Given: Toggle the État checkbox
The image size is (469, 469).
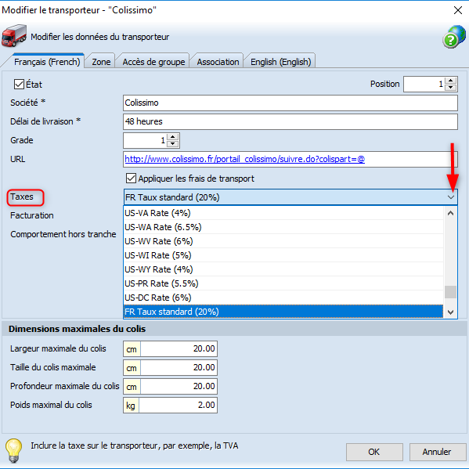Looking at the screenshot, I should 19,85.
